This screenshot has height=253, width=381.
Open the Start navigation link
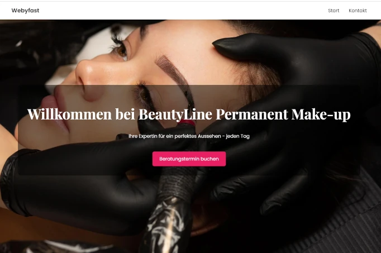pyautogui.click(x=334, y=11)
